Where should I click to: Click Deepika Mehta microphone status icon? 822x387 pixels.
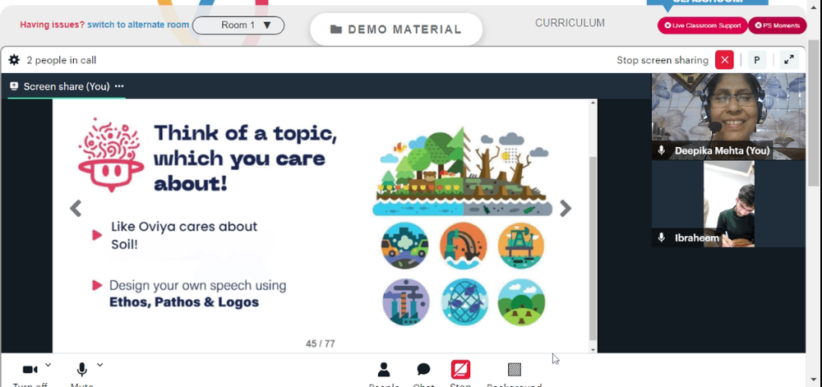[x=662, y=150]
